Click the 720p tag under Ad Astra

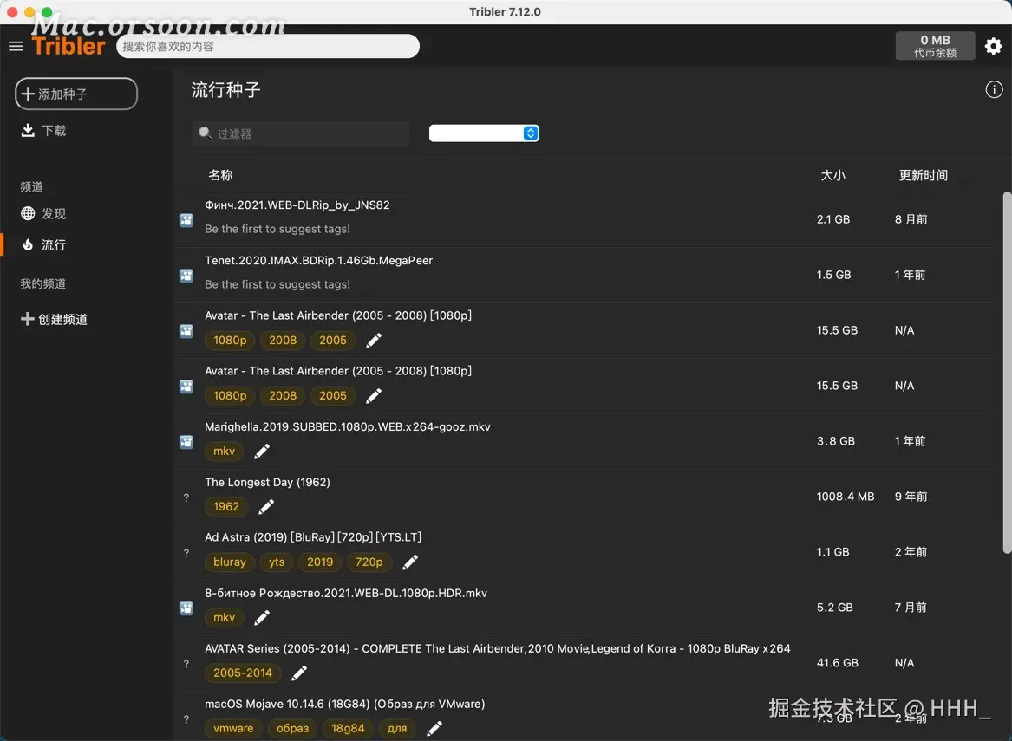(369, 562)
